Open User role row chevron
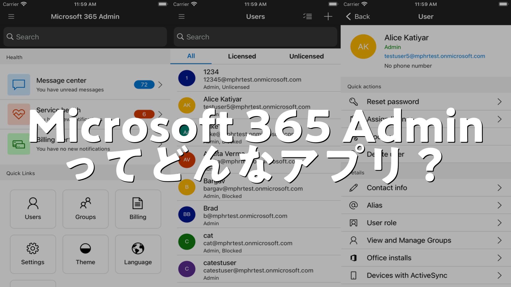Image resolution: width=511 pixels, height=287 pixels. click(x=500, y=223)
